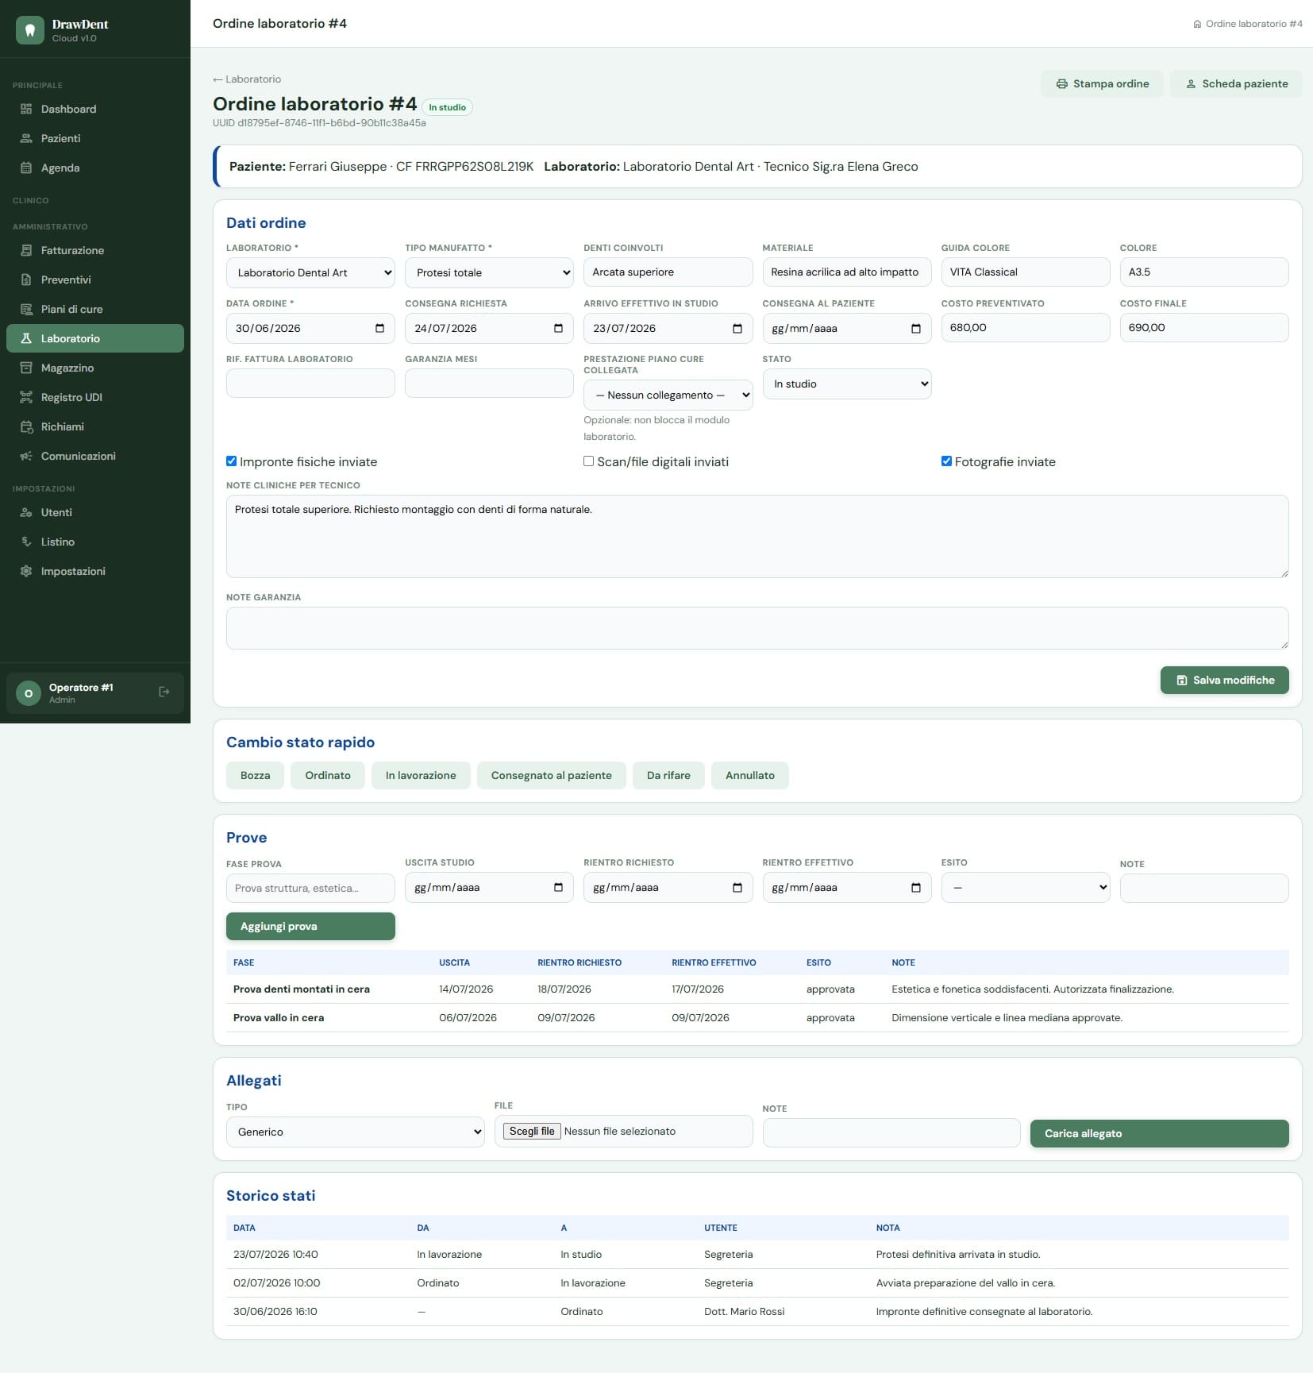Click the Preventivi document icon
This screenshot has width=1313, height=1373.
[26, 280]
